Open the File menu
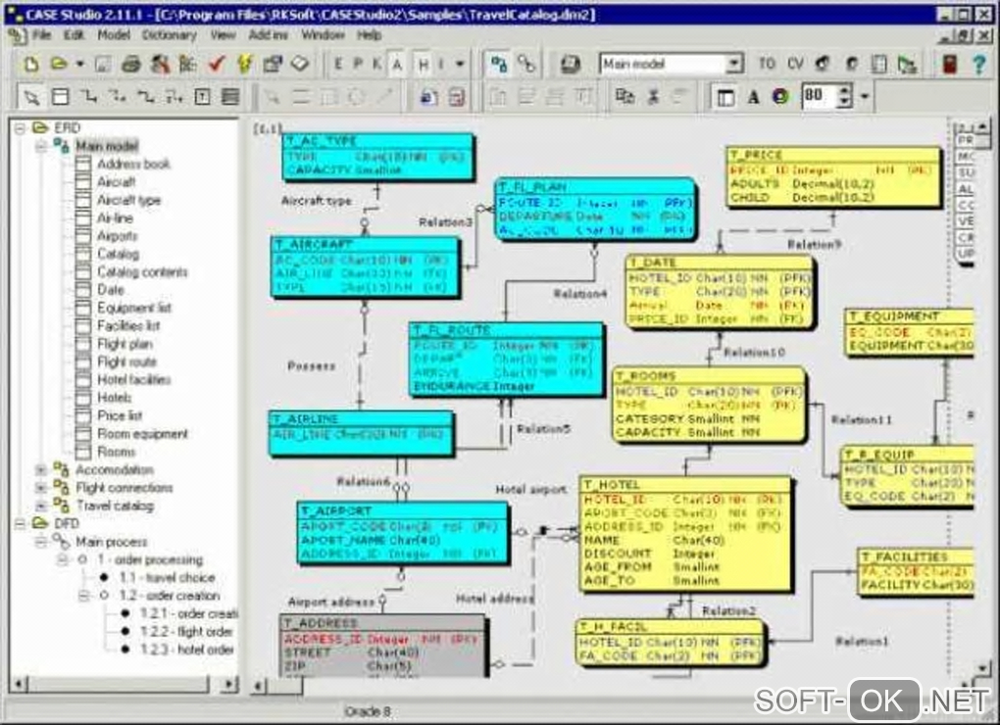This screenshot has height=725, width=1000. click(x=41, y=35)
